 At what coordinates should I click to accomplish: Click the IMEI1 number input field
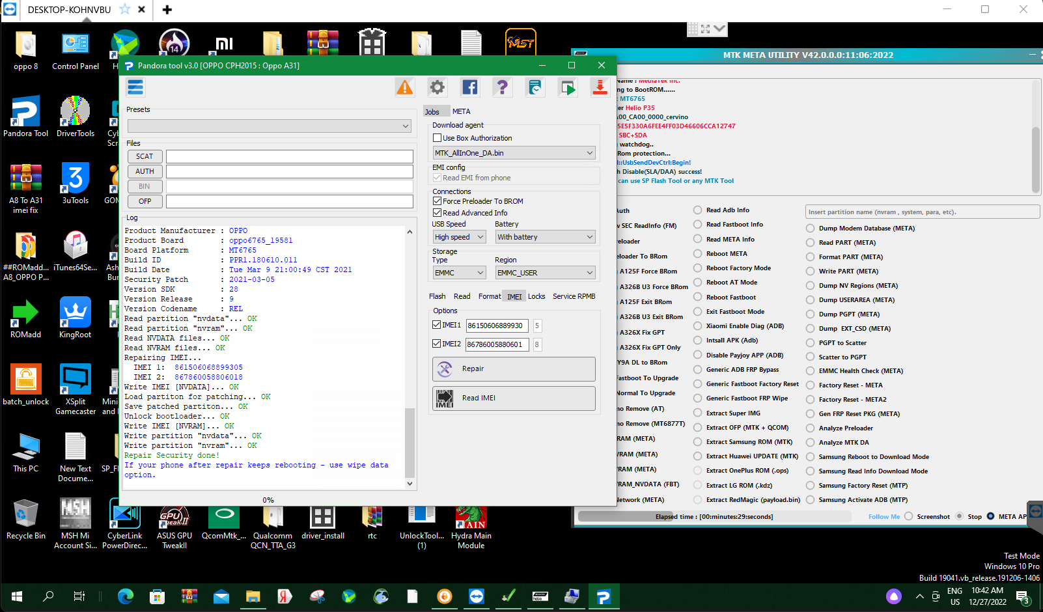click(496, 326)
